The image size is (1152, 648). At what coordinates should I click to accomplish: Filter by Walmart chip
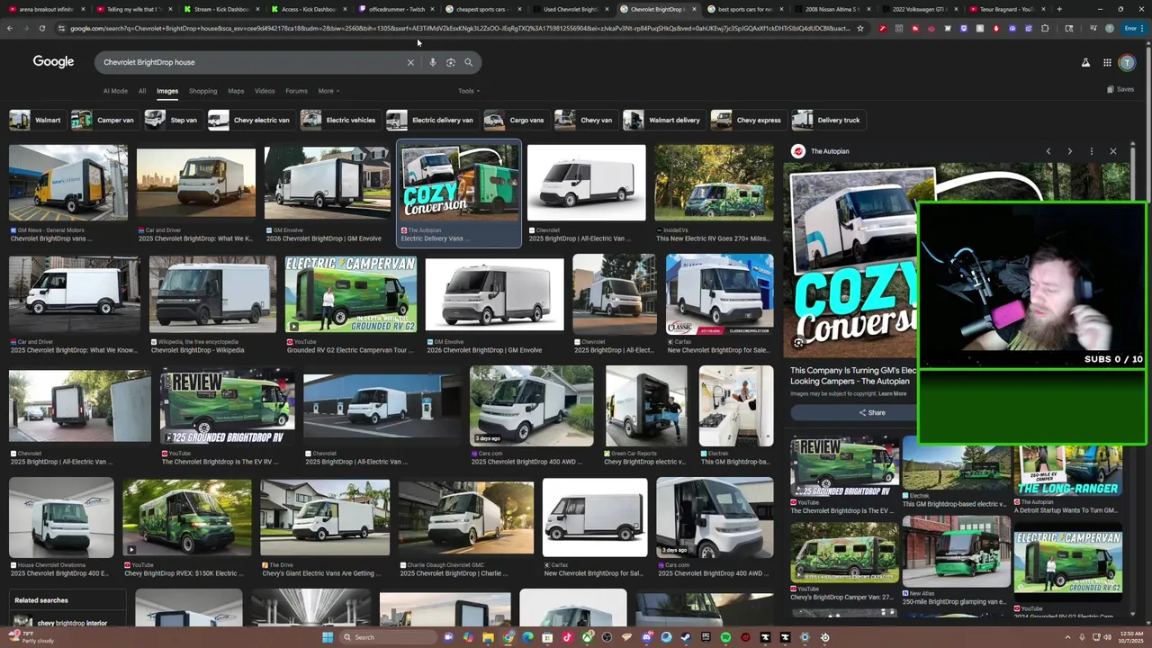tap(36, 120)
